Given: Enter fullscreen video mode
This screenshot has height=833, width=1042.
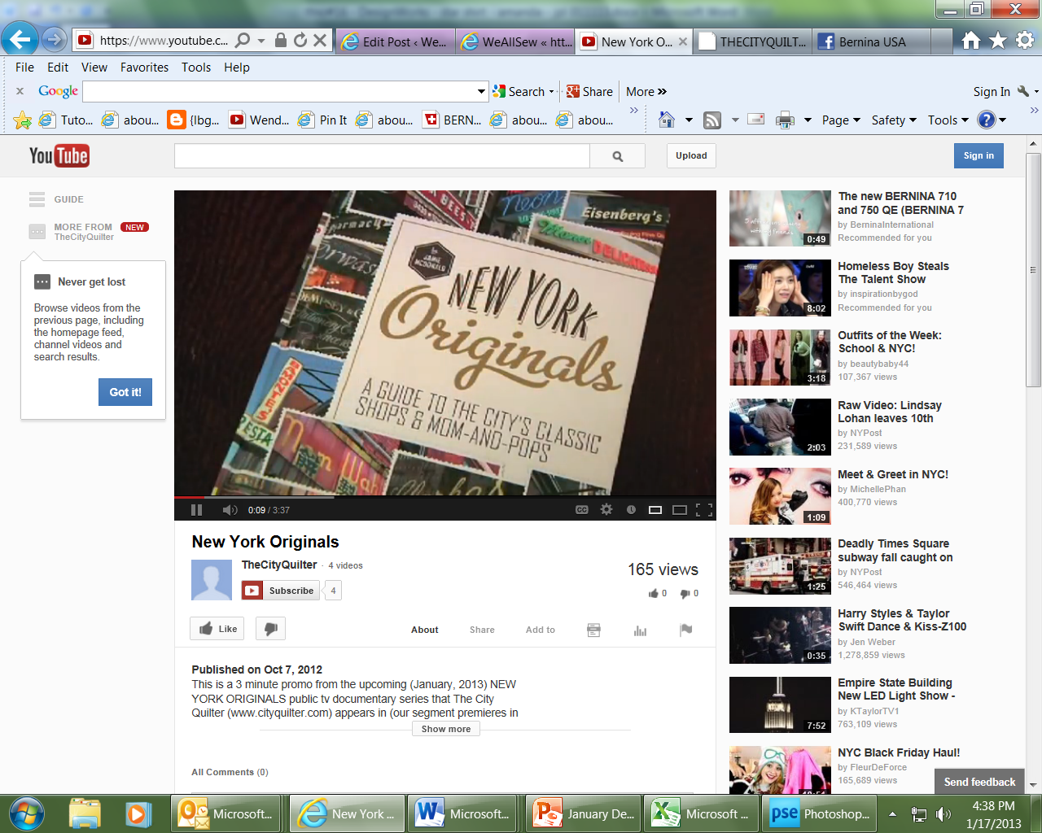Looking at the screenshot, I should (704, 510).
